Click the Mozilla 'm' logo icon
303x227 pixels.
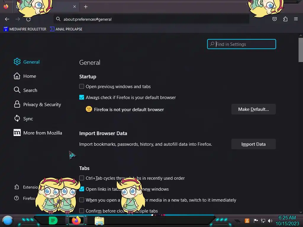tap(17, 132)
